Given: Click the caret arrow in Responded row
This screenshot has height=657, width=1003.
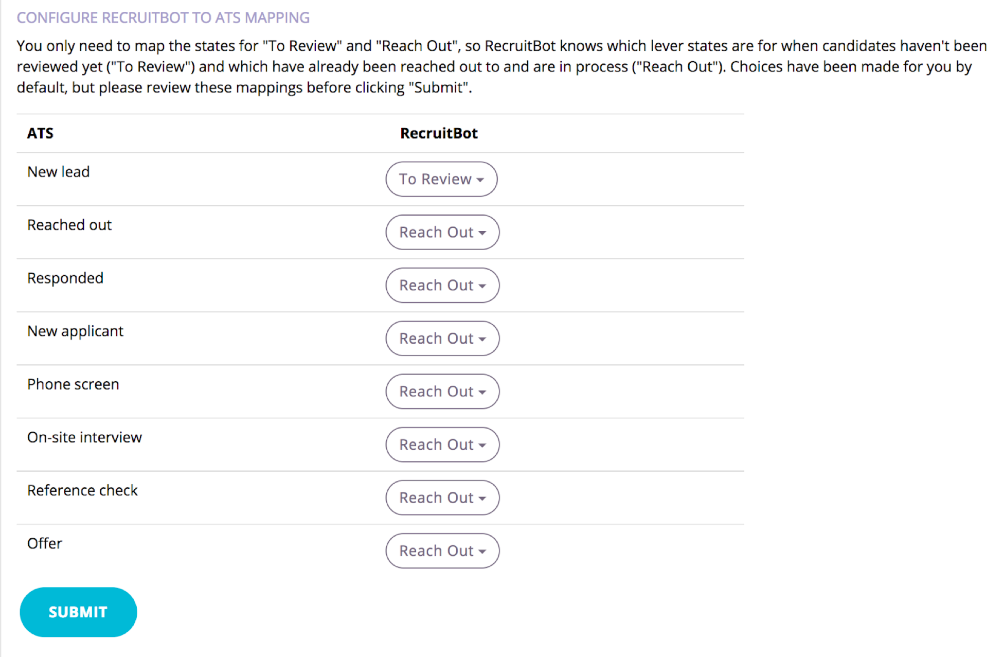Looking at the screenshot, I should pyautogui.click(x=482, y=286).
